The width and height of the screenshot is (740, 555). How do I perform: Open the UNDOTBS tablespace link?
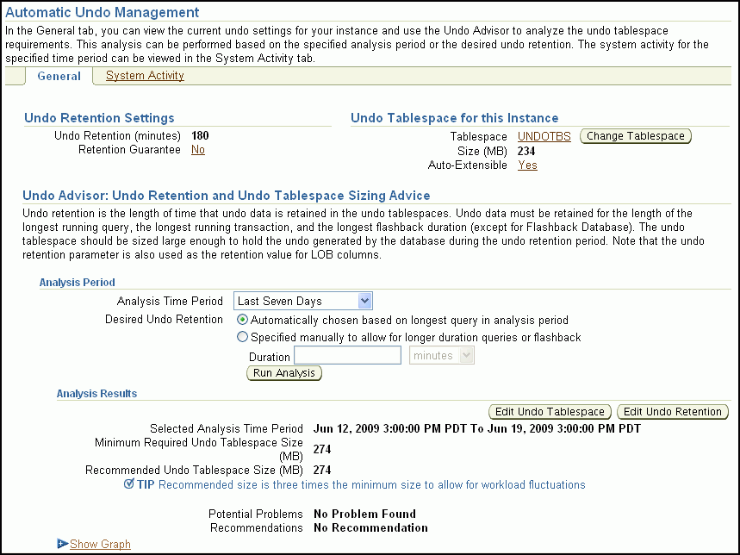tap(544, 136)
